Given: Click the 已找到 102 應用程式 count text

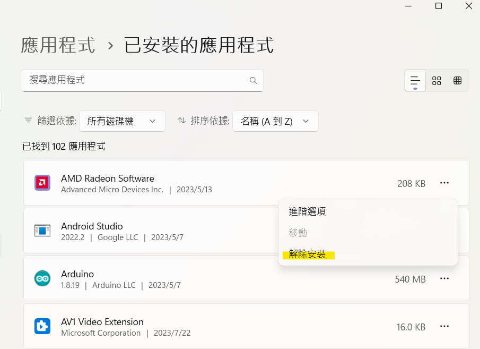Looking at the screenshot, I should point(64,146).
